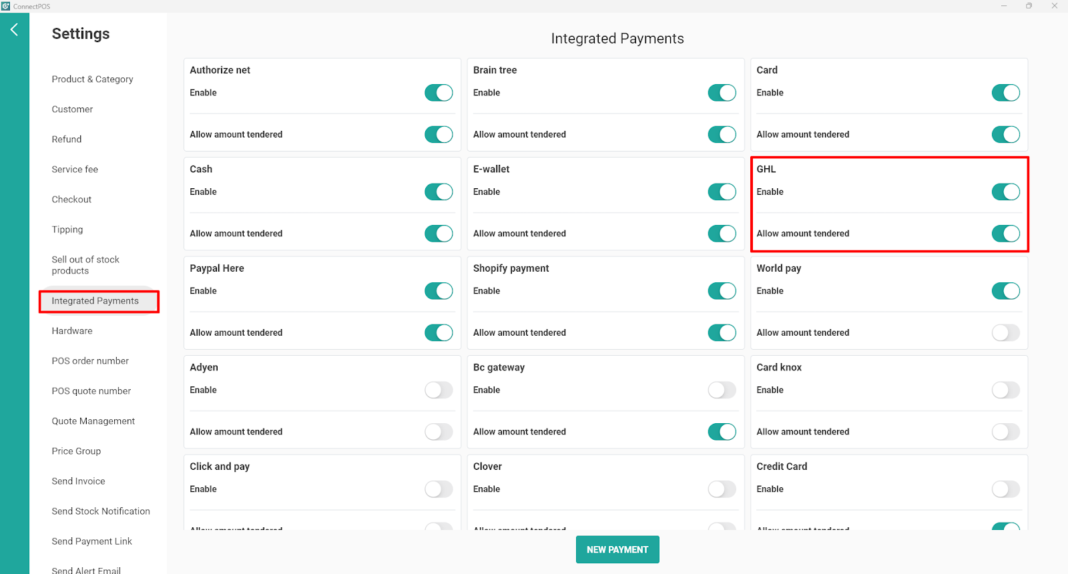This screenshot has height=574, width=1068.
Task: Click the Settings title text
Action: click(x=81, y=33)
